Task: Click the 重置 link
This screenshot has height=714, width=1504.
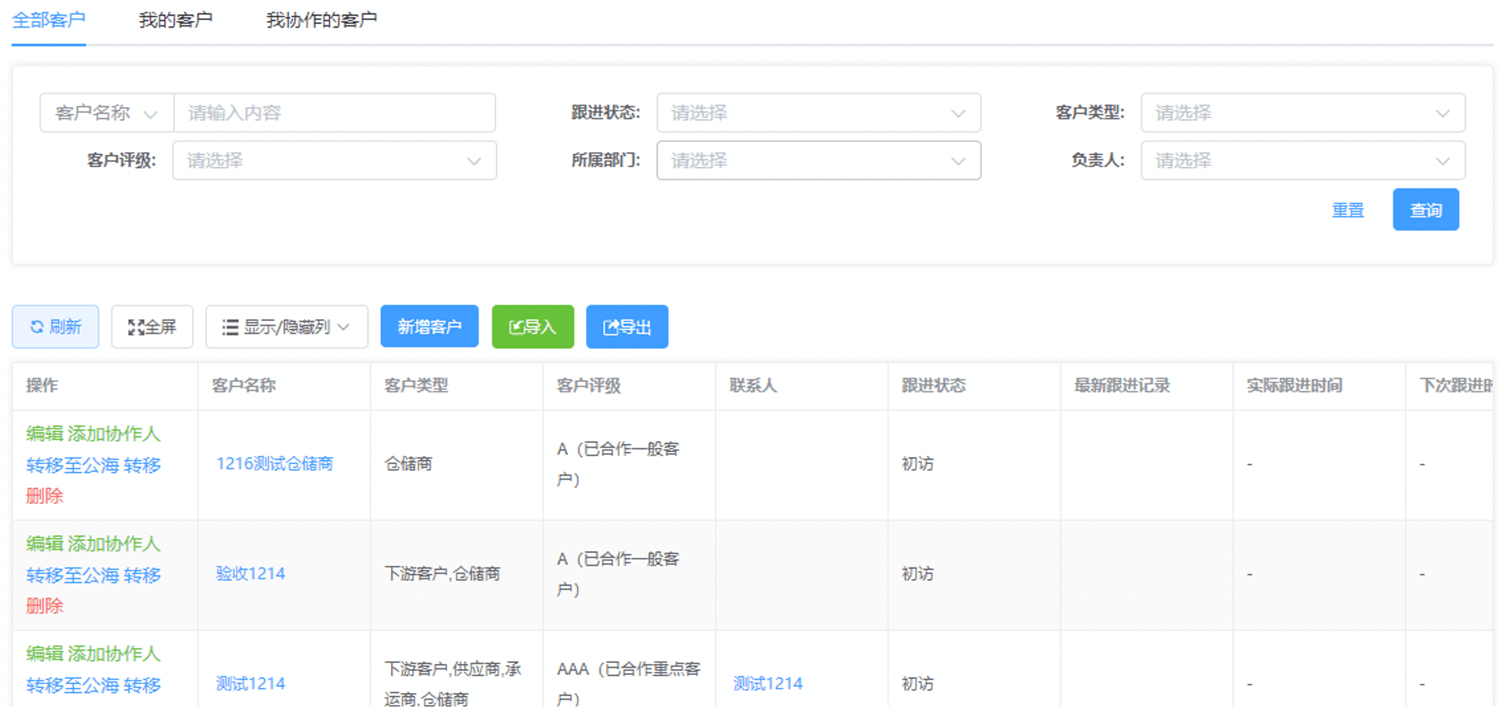Action: point(1347,210)
